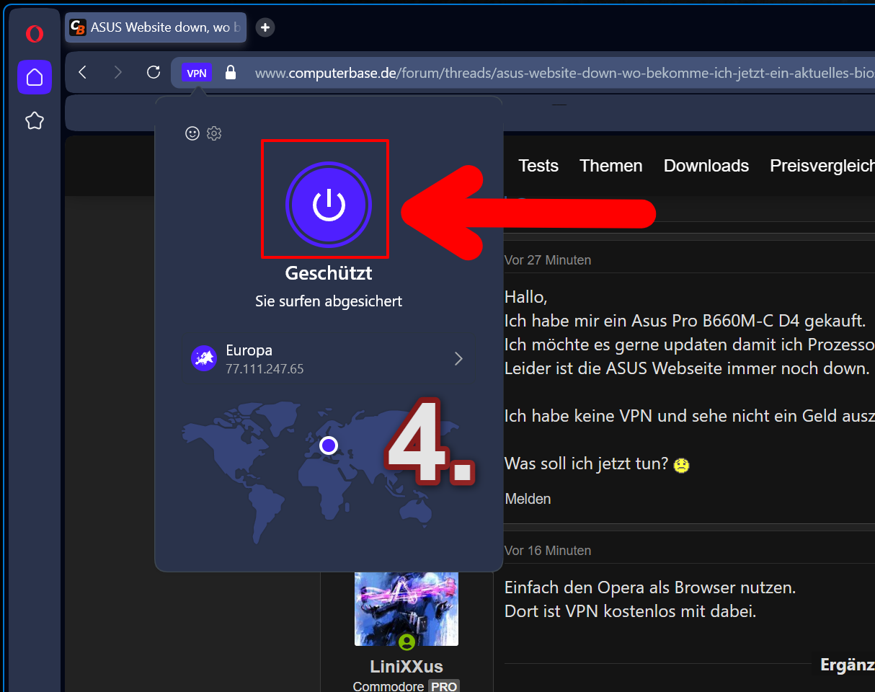Open the Downloads menu item
Image resolution: width=875 pixels, height=692 pixels.
coord(706,166)
